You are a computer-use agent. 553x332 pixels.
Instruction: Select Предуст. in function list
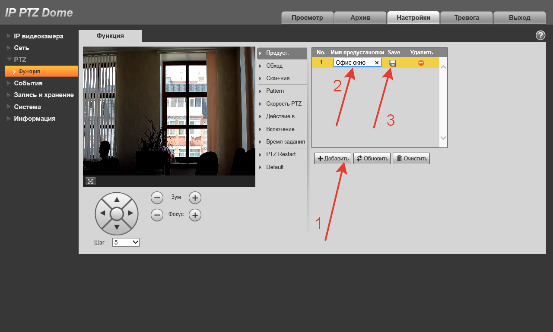282,53
